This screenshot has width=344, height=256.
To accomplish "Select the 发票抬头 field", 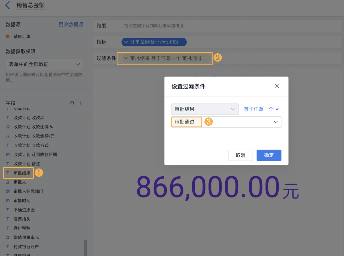I will 22,219.
